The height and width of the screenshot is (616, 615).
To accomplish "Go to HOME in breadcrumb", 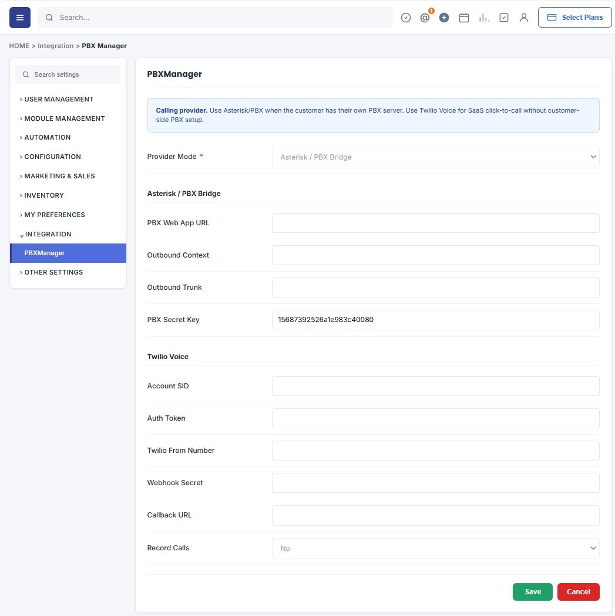I will [19, 46].
